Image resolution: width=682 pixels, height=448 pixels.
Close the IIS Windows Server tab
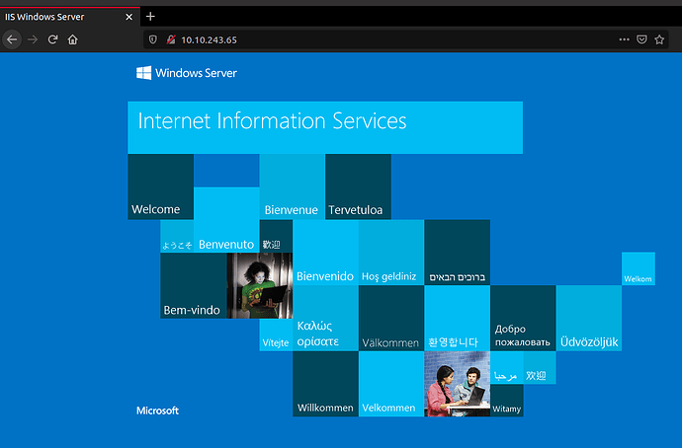tap(128, 17)
